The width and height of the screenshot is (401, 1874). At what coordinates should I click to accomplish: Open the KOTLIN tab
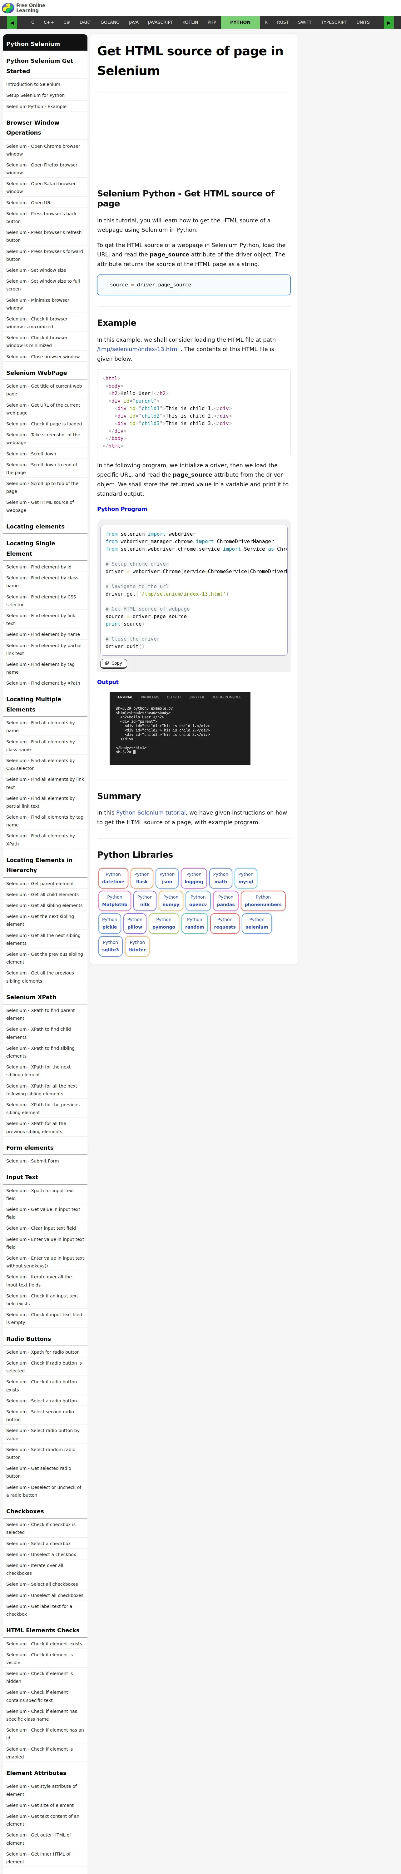pyautogui.click(x=190, y=22)
